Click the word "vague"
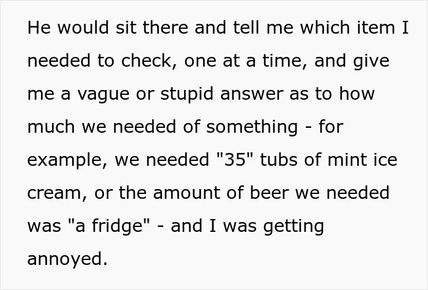The image size is (428, 290). coord(103,94)
